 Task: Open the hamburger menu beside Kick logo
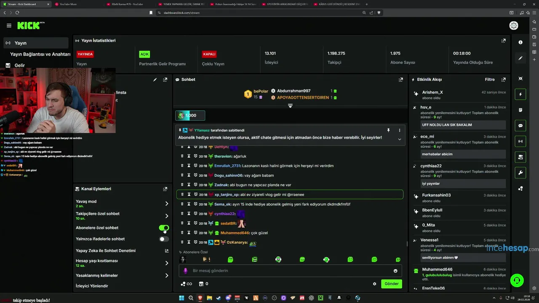click(9, 26)
